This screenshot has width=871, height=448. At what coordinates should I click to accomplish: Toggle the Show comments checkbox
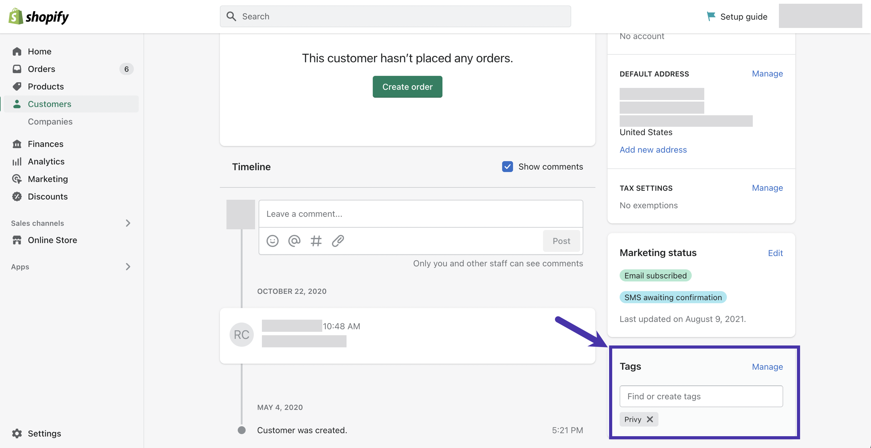(507, 167)
